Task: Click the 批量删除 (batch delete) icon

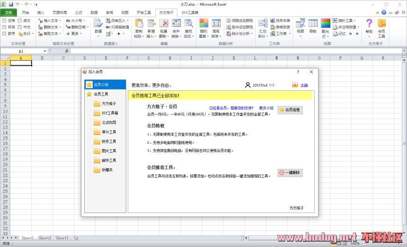Action: (x=163, y=28)
